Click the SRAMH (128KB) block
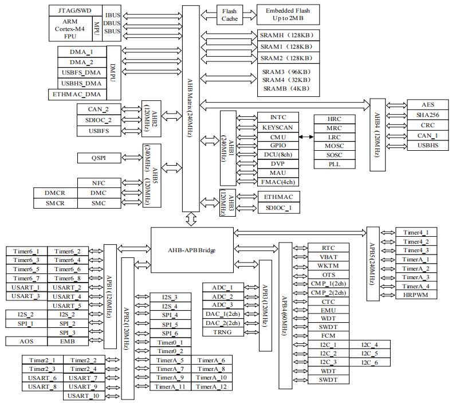This screenshot has height=403, width=452. click(x=288, y=35)
